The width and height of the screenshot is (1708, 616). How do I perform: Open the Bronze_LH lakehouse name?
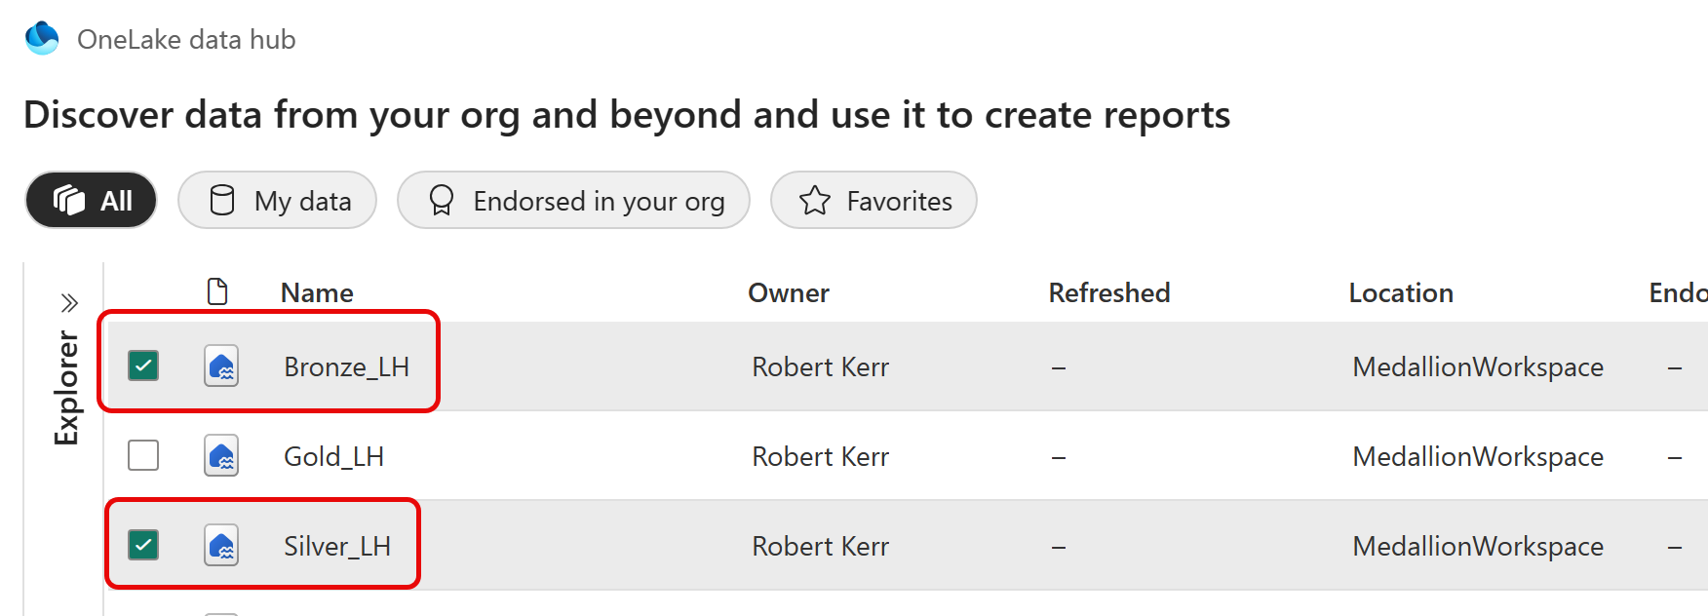[346, 367]
